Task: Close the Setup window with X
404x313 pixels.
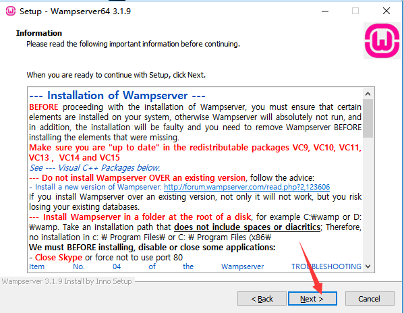Action: 386,11
